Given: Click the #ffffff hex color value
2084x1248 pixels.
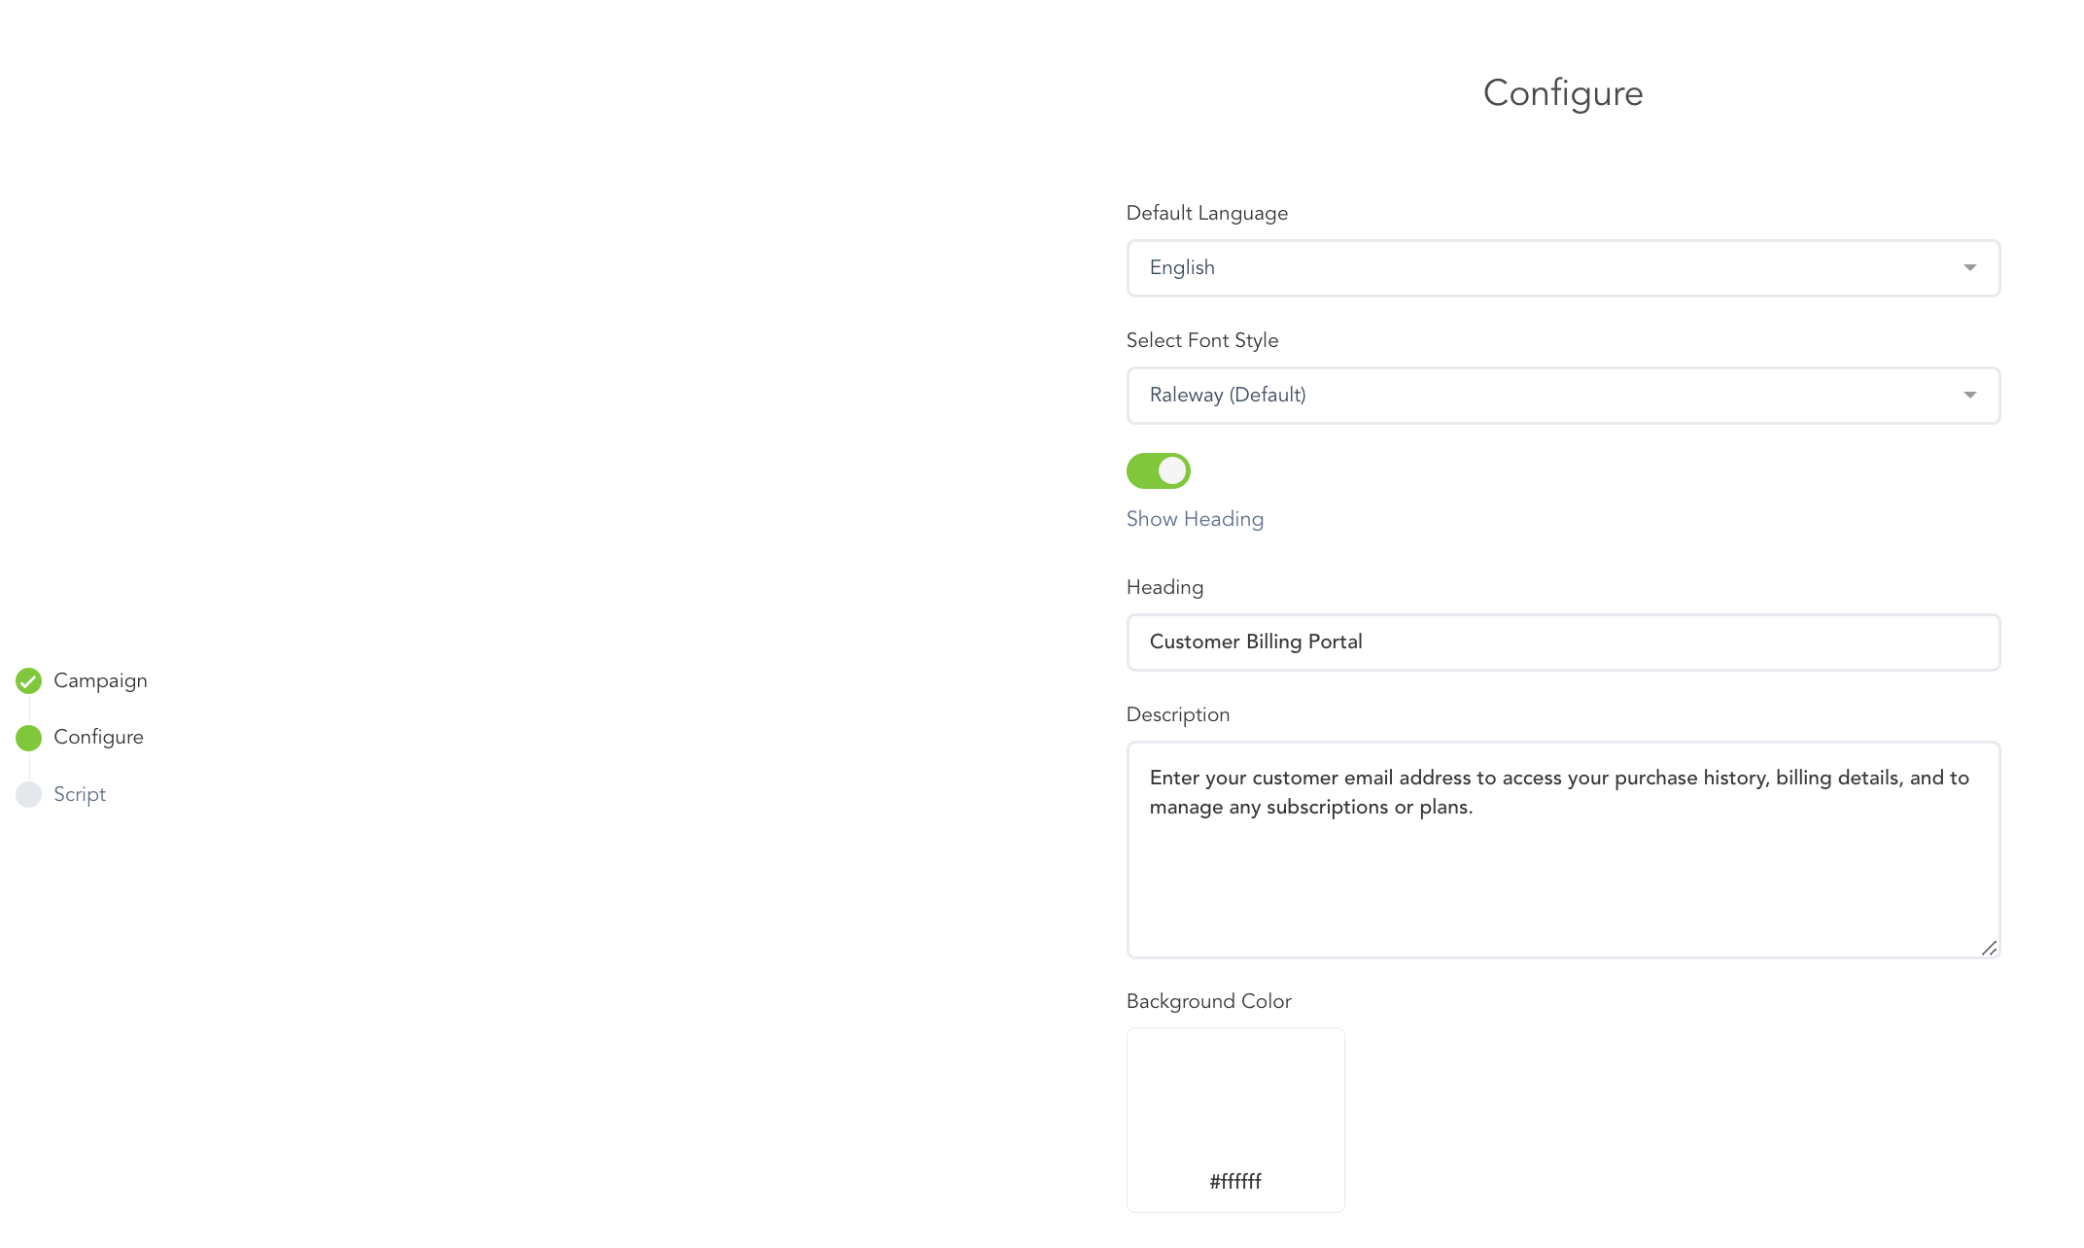Looking at the screenshot, I should (x=1234, y=1182).
